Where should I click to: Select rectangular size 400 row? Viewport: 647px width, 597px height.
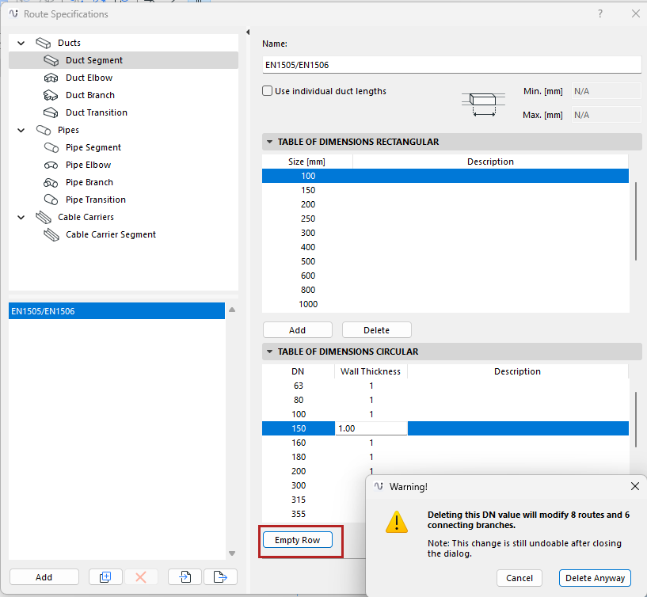click(445, 247)
